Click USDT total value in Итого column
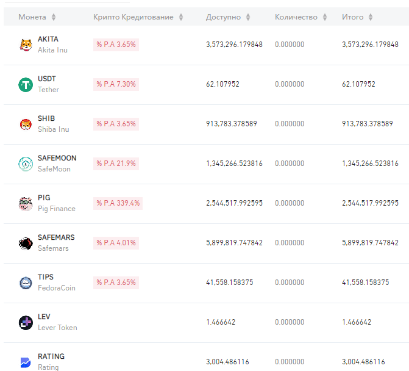 pyautogui.click(x=358, y=84)
